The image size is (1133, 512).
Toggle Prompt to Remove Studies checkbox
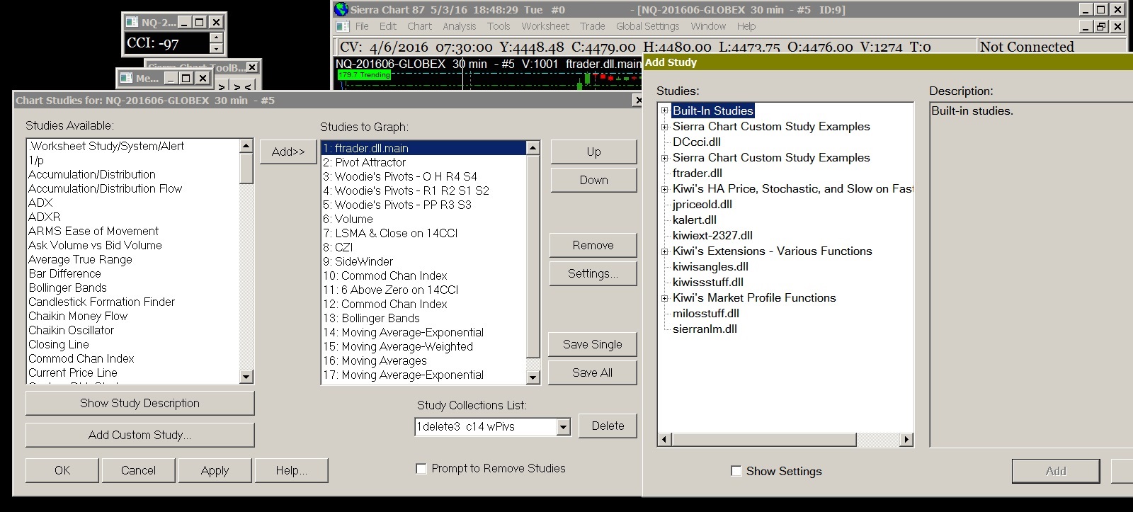(x=421, y=468)
